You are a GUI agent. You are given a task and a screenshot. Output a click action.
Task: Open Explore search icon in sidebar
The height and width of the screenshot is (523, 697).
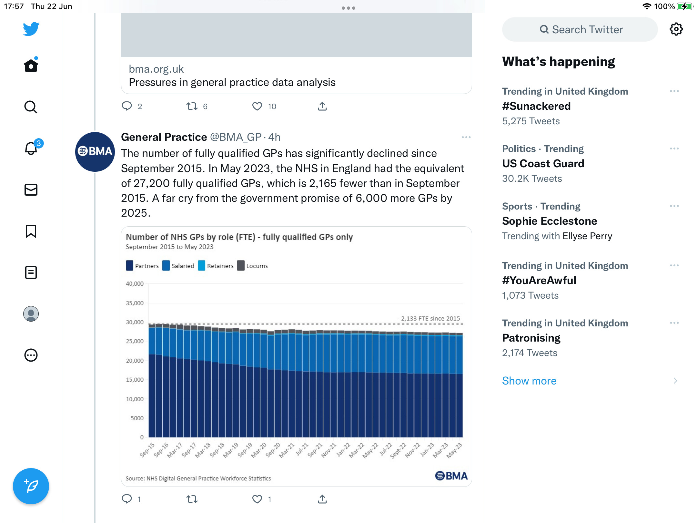31,107
